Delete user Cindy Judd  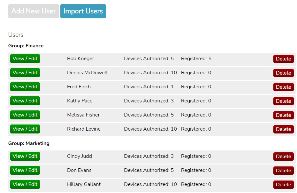tap(283, 157)
